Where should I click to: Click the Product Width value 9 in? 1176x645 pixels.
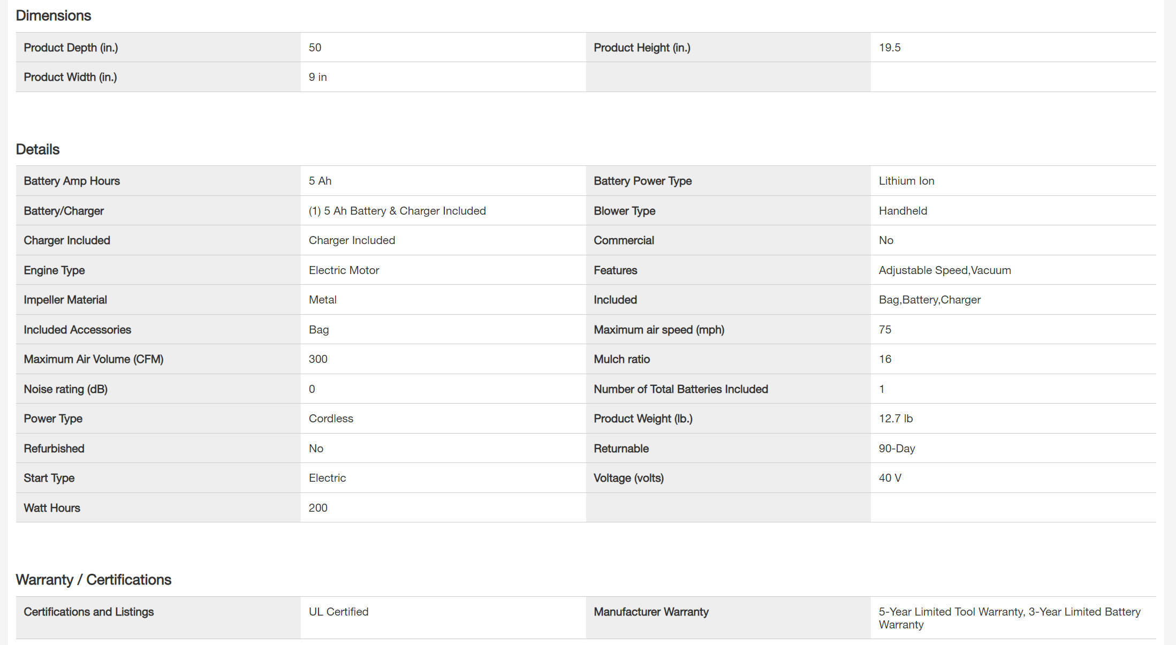point(318,77)
